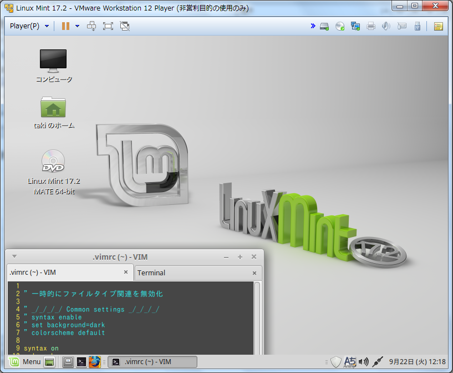Click the terminal vertical scrollbar
The width and height of the screenshot is (453, 373).
(x=257, y=318)
